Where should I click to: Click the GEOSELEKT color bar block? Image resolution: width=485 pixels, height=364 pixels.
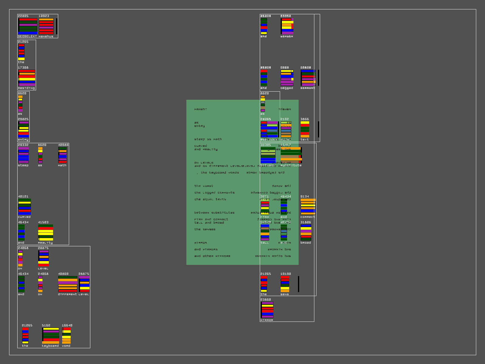point(28,26)
